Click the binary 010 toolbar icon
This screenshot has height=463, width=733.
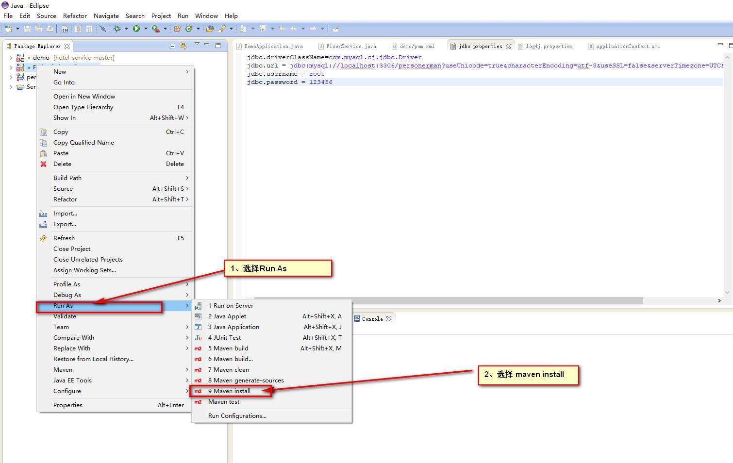(x=65, y=29)
